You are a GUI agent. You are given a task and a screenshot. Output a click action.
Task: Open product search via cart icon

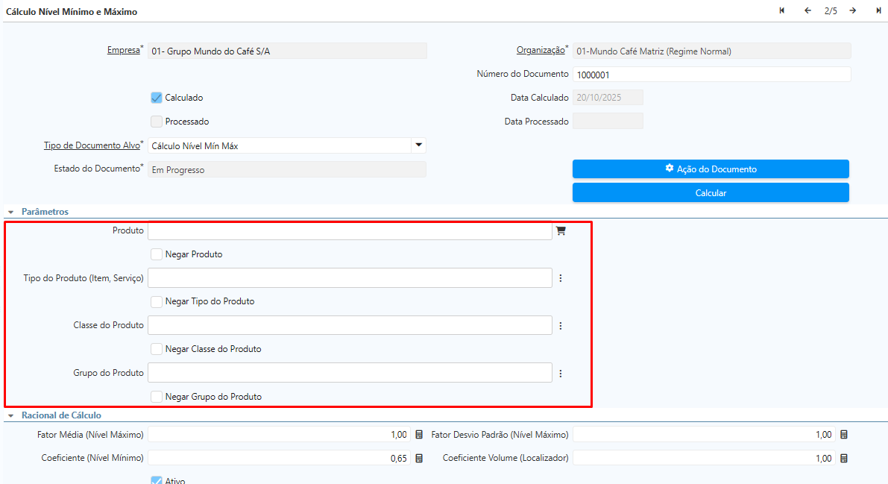pos(561,231)
